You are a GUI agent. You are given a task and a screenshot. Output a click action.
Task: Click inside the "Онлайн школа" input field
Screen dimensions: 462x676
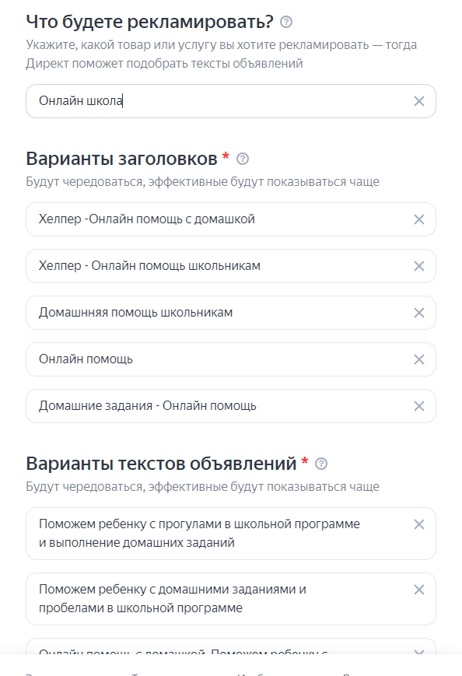point(156,101)
